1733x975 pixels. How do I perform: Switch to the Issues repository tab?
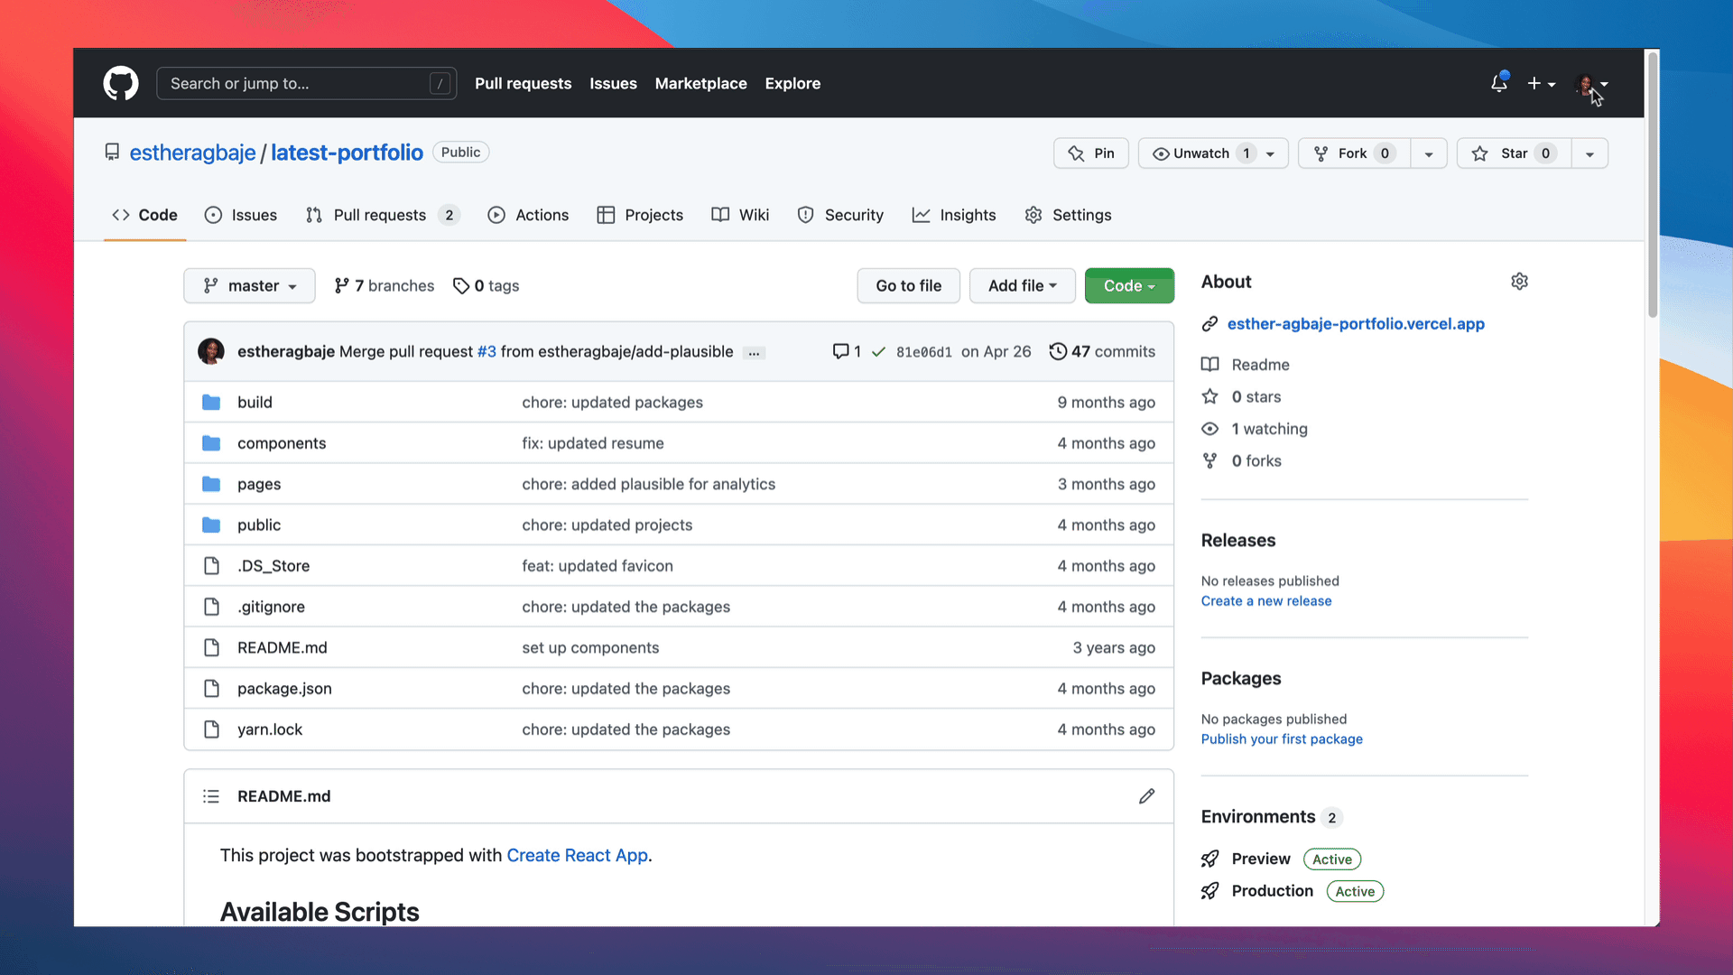pyautogui.click(x=241, y=215)
